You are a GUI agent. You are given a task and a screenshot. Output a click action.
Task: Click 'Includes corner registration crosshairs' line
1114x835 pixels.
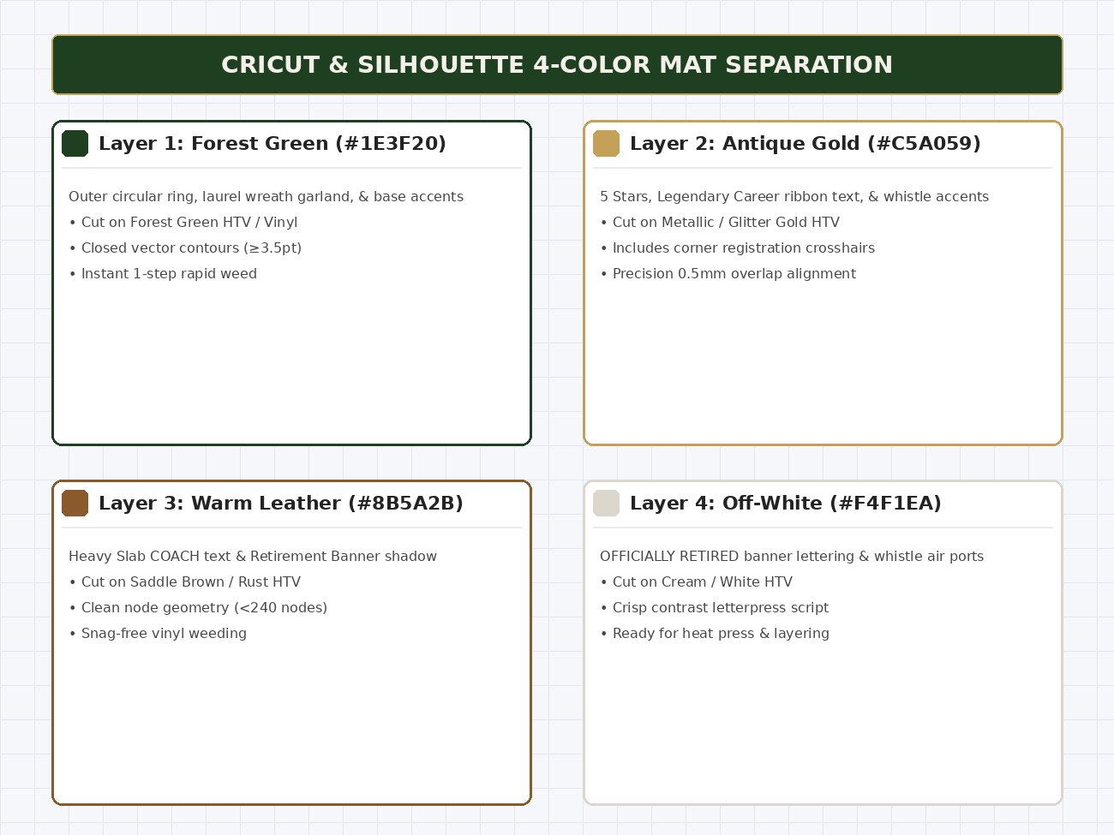click(x=738, y=248)
